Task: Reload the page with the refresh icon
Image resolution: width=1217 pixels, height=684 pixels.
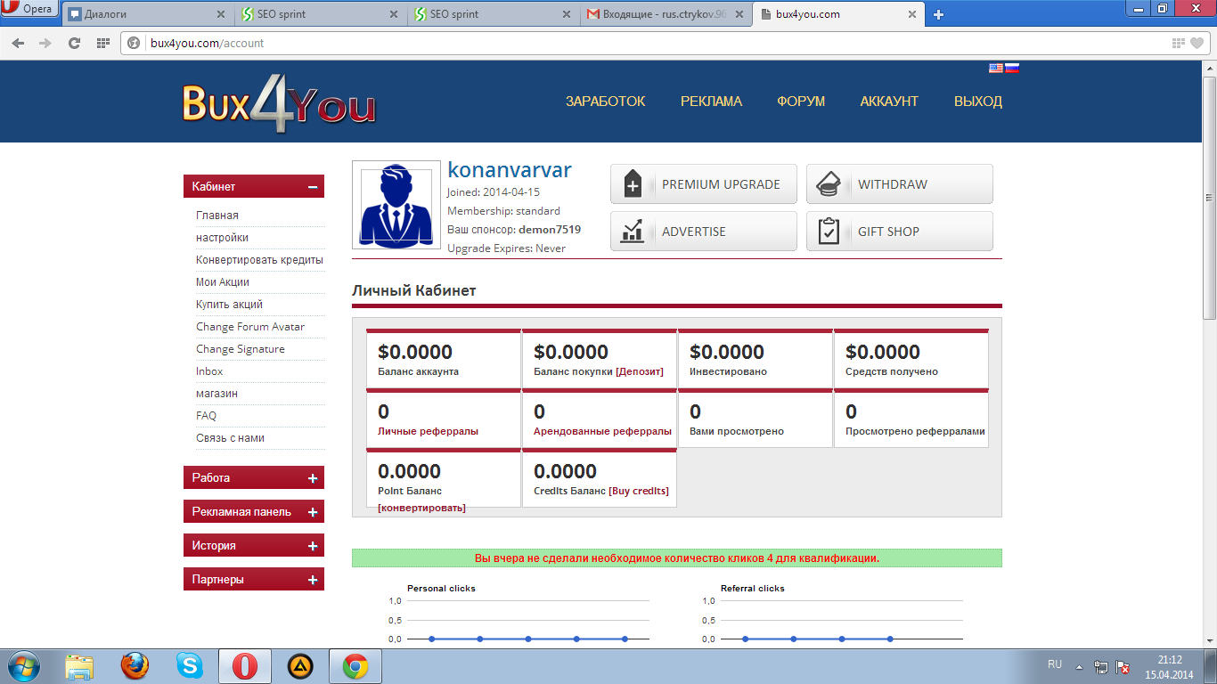Action: pos(74,43)
